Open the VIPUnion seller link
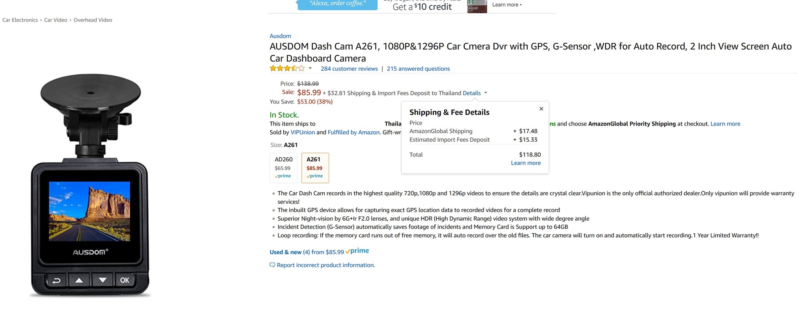This screenshot has height=336, width=807. tap(303, 132)
